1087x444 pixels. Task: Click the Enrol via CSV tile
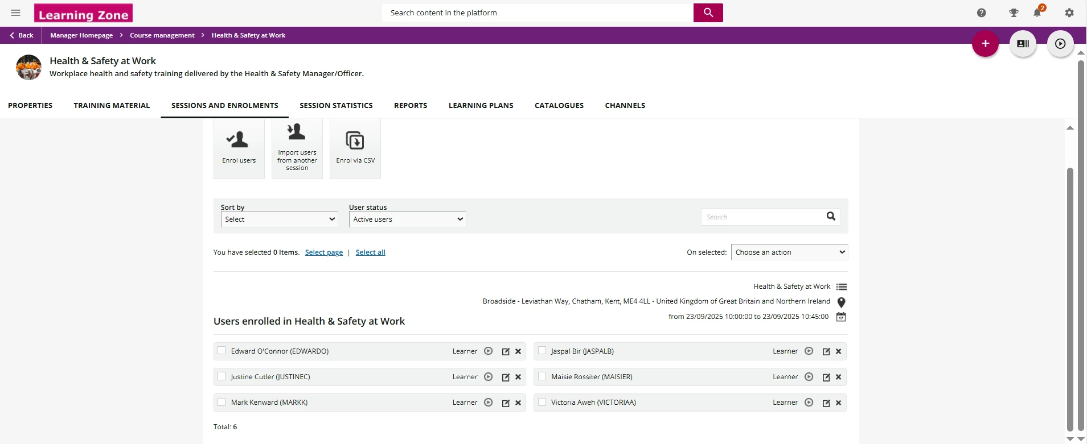(x=355, y=148)
